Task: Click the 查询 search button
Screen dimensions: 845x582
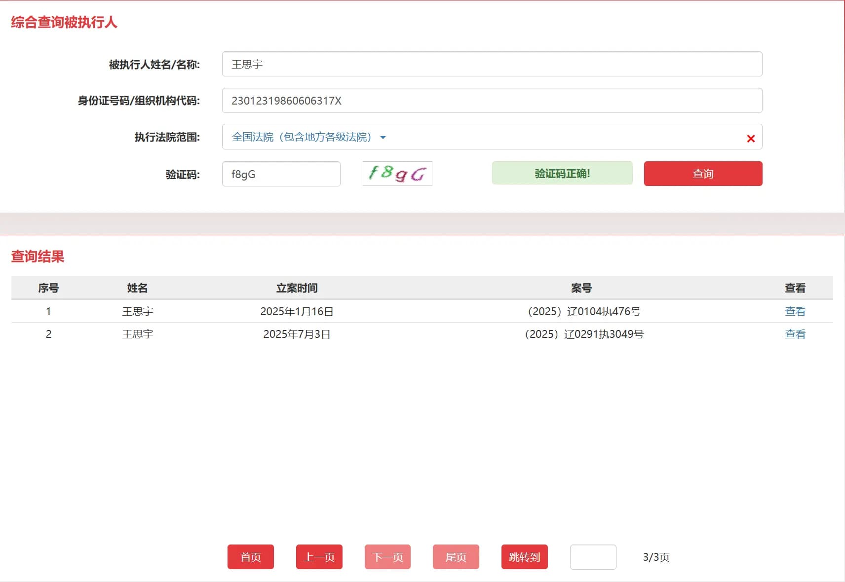Action: [x=703, y=173]
